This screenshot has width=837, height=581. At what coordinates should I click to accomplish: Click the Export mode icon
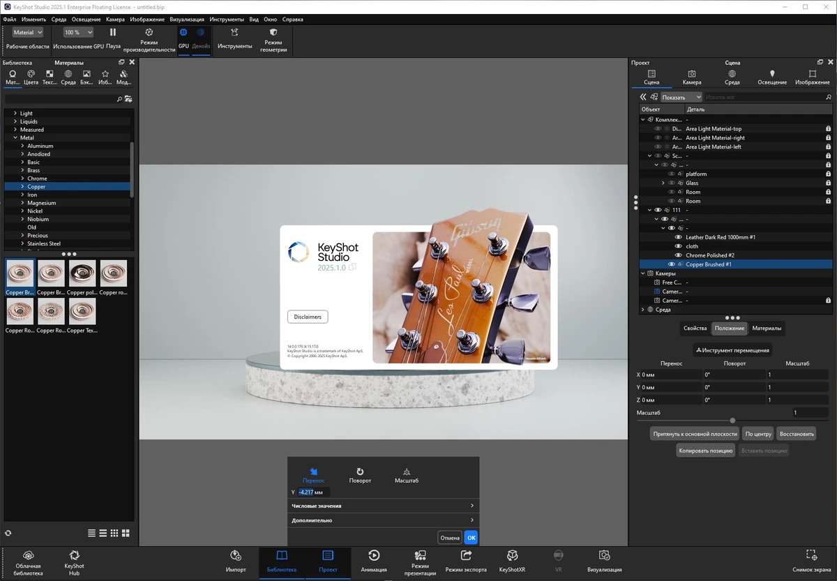click(466, 555)
